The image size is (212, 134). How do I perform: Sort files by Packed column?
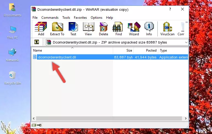tap(146, 50)
